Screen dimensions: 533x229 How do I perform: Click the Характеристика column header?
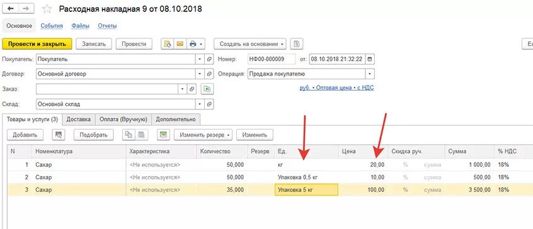161,152
